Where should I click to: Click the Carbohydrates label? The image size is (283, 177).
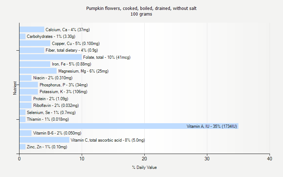(x=51, y=36)
